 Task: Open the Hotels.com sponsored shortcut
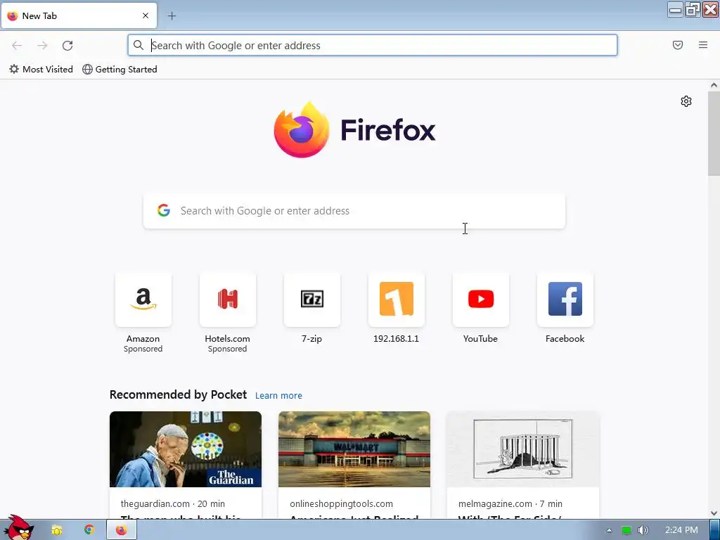pos(227,314)
